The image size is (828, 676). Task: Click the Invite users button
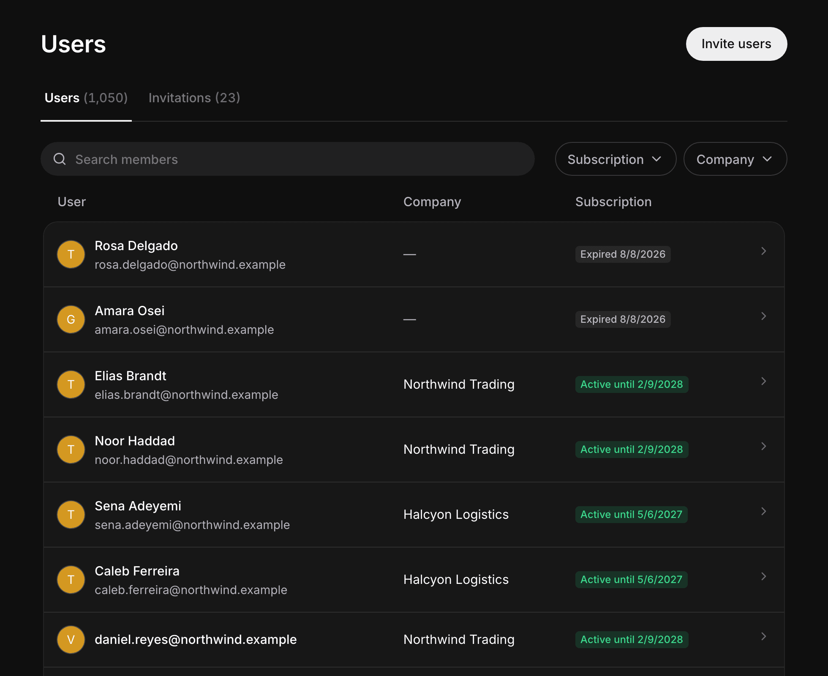pos(736,44)
